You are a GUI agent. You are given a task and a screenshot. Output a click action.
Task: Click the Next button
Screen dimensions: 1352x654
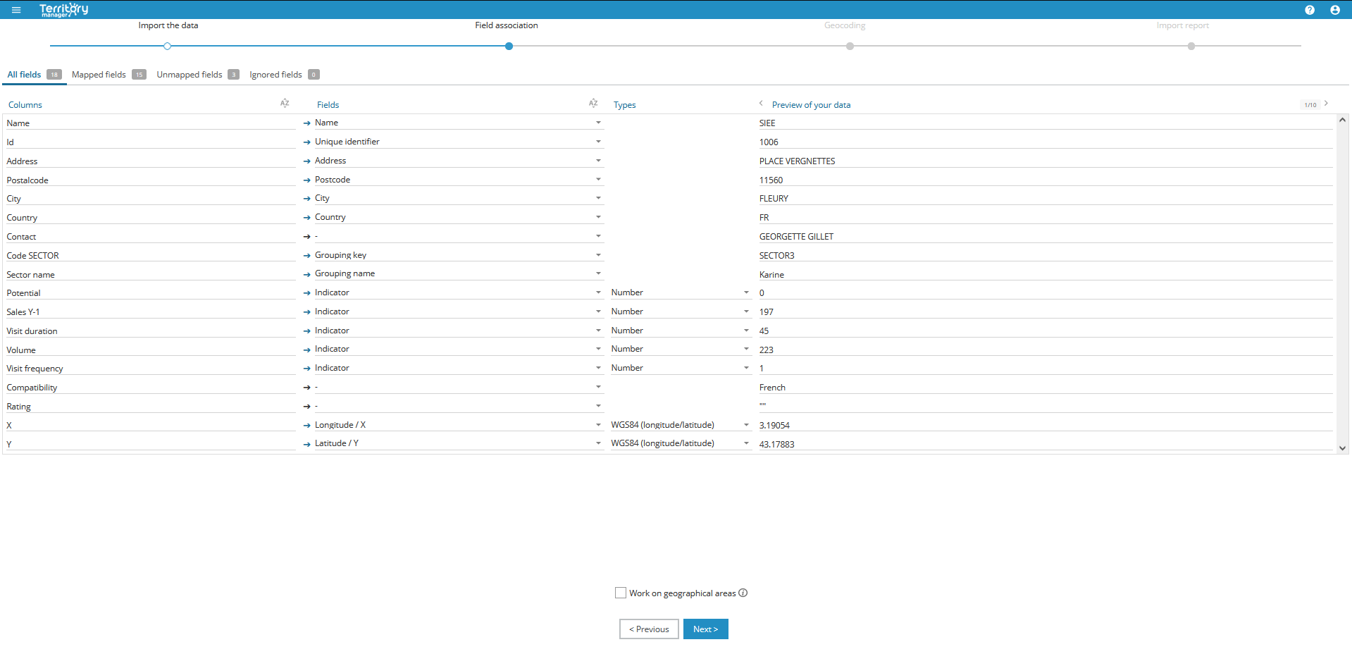pos(705,629)
